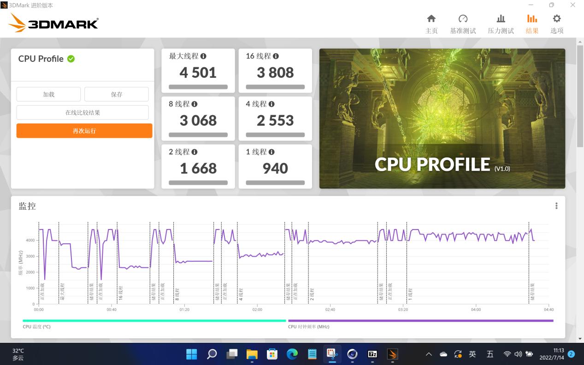Open taskbar Search
This screenshot has width=584, height=365.
pos(212,354)
